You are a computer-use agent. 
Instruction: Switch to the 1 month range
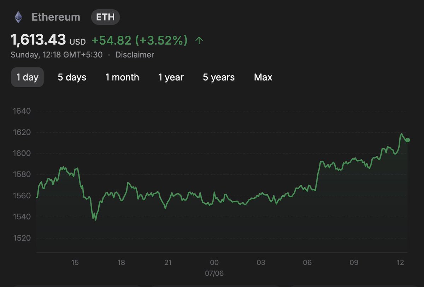[x=122, y=77]
